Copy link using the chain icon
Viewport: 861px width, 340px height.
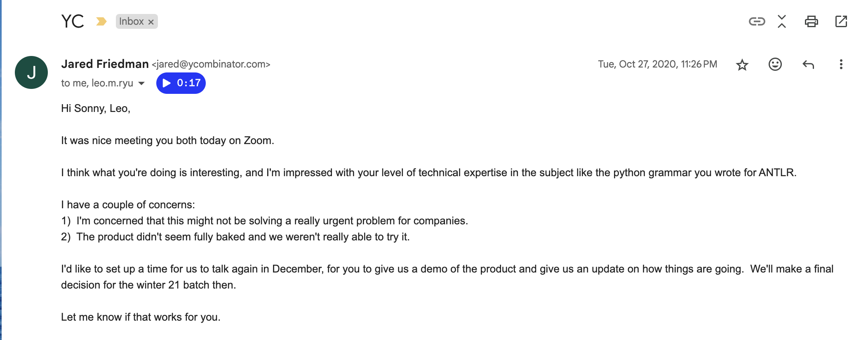pyautogui.click(x=757, y=21)
